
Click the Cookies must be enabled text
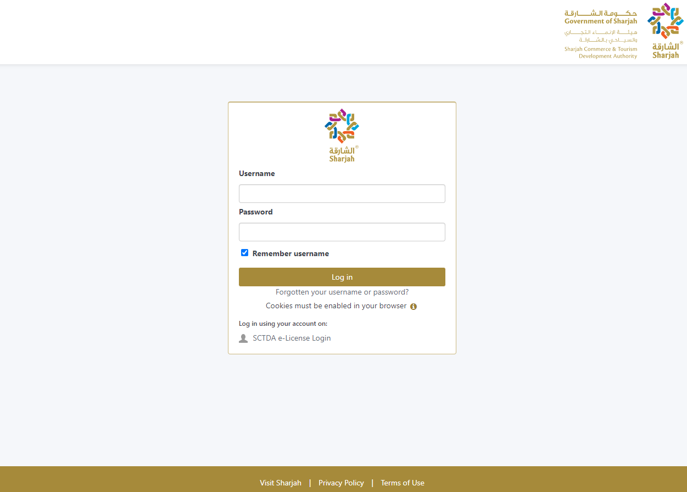point(336,306)
